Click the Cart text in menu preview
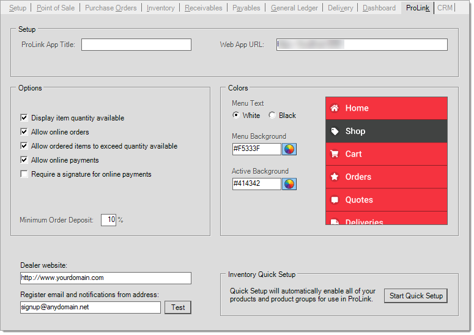The width and height of the screenshot is (474, 335). [x=354, y=154]
